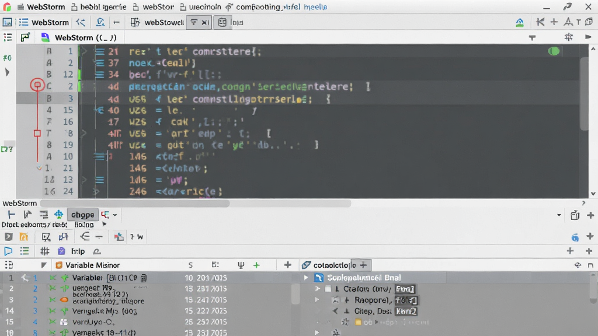The image size is (598, 336).
Task: Click the hash grid icon right of the editor tab
Action: click(x=569, y=37)
